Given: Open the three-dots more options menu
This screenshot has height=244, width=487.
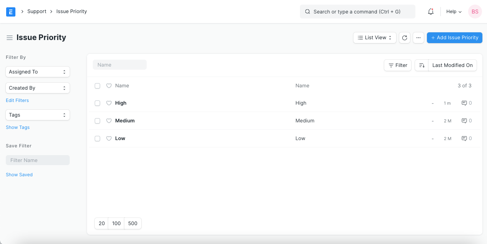Looking at the screenshot, I should [x=418, y=38].
